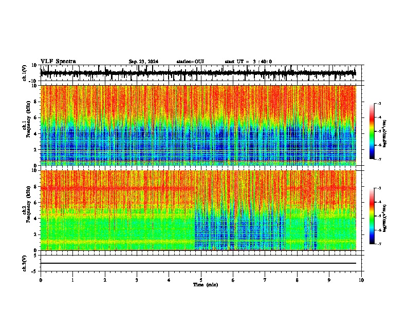Click time axis tick label "3"
The image size is (407, 314).
[x=137, y=280]
